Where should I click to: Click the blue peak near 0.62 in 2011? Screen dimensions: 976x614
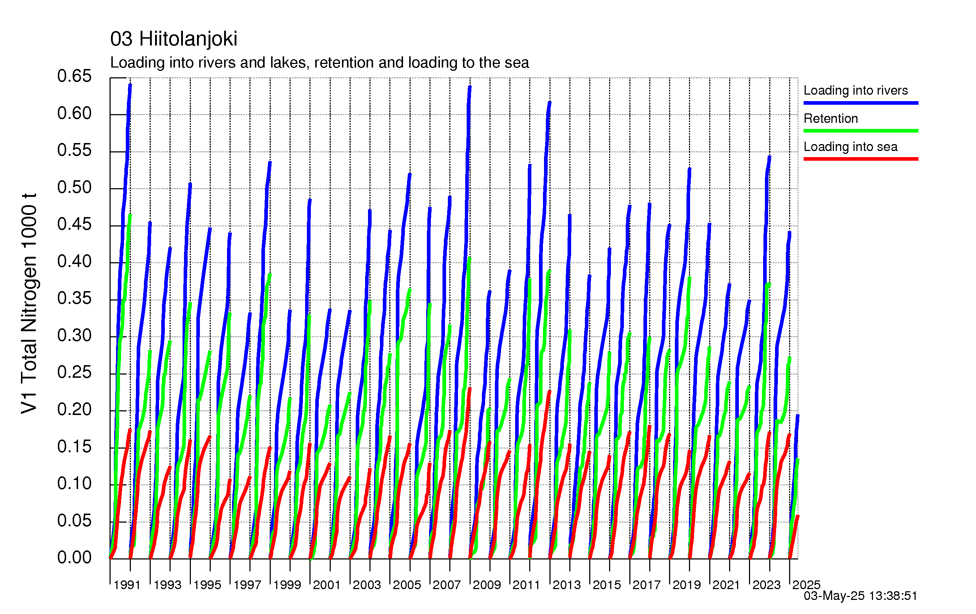[x=549, y=103]
